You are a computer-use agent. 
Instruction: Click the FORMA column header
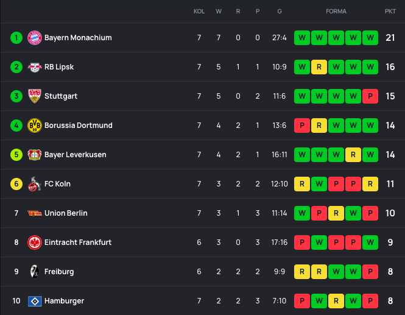tap(336, 12)
